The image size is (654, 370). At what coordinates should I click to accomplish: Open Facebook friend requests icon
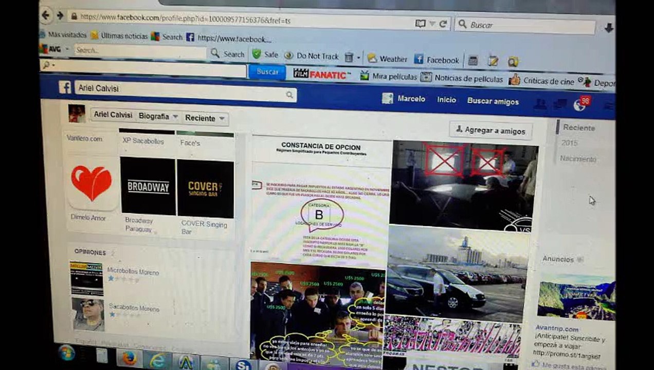click(x=540, y=103)
